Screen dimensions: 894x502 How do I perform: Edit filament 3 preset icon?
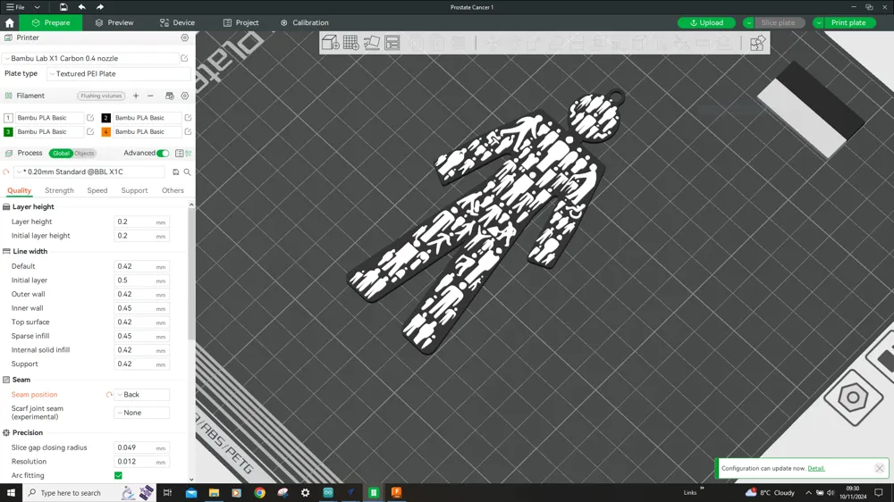(x=90, y=131)
